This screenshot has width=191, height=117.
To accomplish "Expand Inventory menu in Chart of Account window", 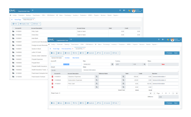I will 76,15.
